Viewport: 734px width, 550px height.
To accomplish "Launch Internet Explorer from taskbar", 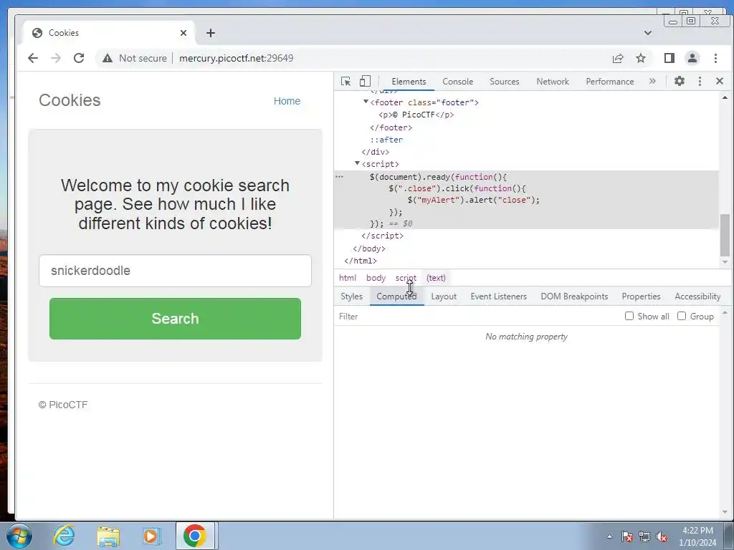I will tap(64, 536).
